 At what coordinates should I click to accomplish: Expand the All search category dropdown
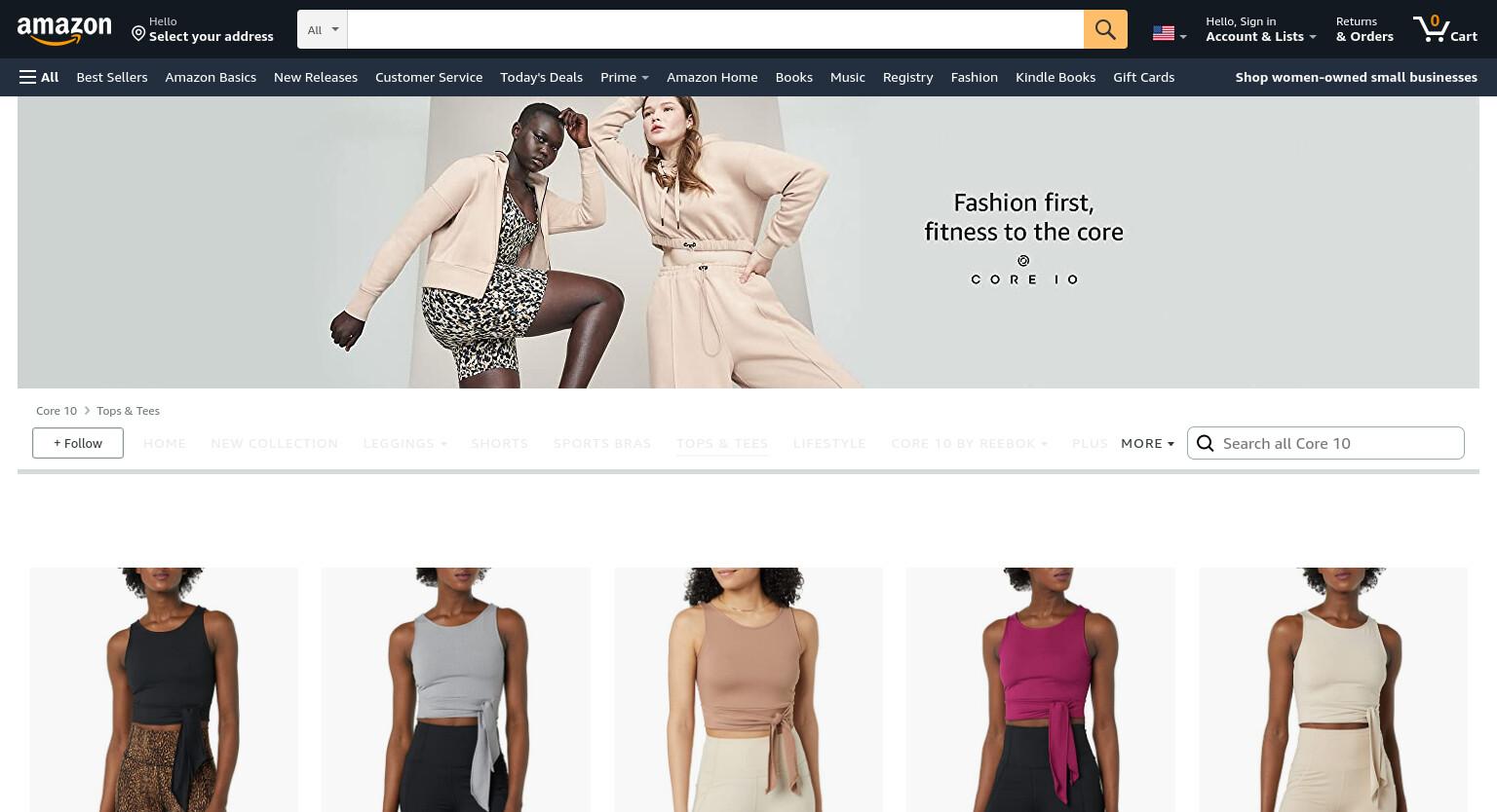(x=323, y=29)
